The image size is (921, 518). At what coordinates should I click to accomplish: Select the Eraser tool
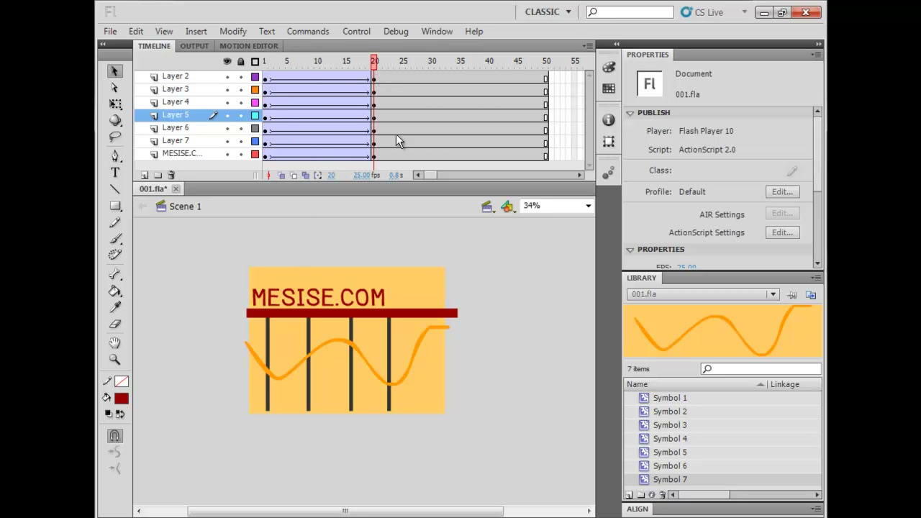tap(115, 324)
